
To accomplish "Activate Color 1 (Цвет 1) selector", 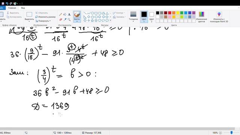I will point(144,17).
